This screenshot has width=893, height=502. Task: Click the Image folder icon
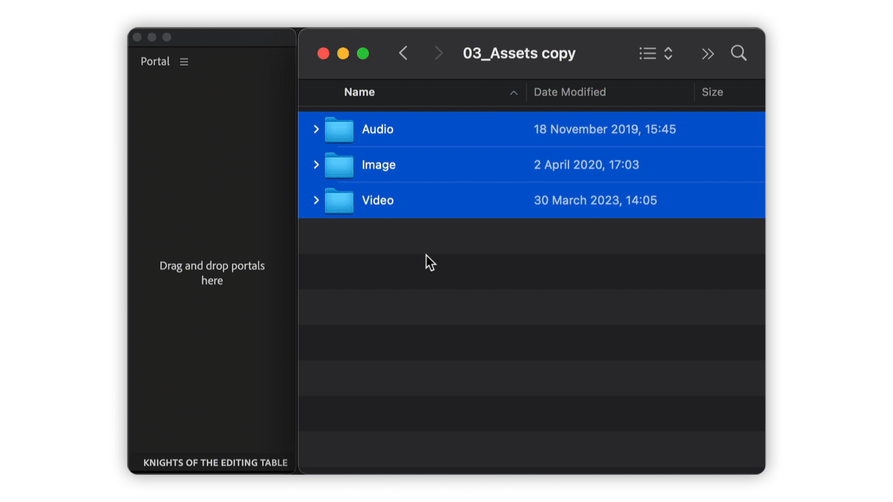(339, 165)
